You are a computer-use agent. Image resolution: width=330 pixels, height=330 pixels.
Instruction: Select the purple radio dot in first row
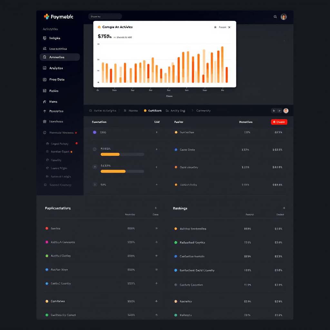tap(94, 132)
